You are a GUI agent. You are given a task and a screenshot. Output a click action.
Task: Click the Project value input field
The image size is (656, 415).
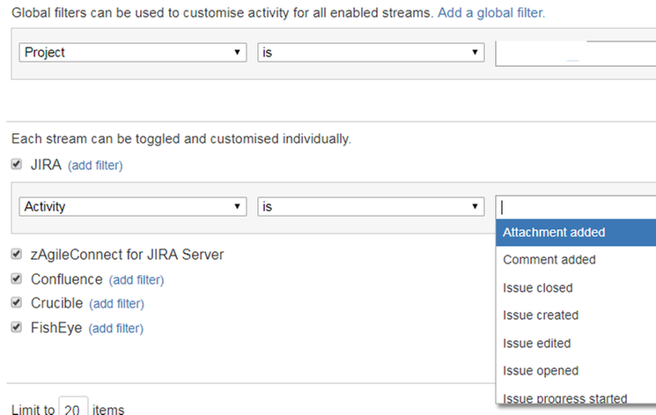coord(575,53)
